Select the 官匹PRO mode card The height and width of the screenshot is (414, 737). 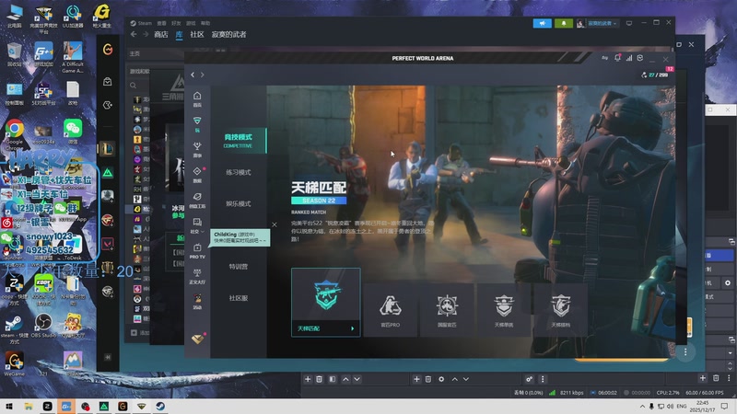pyautogui.click(x=390, y=309)
